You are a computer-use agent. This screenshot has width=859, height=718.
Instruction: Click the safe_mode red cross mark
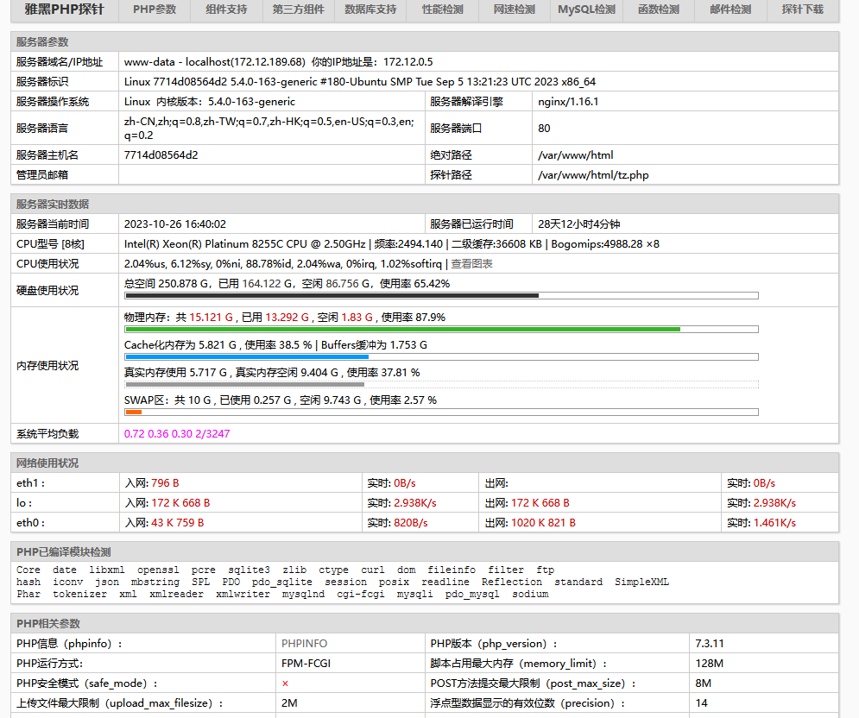click(285, 683)
